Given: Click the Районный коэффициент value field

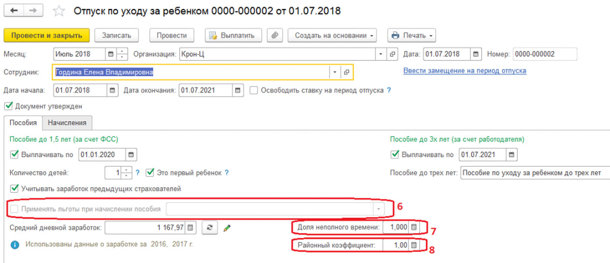Looking at the screenshot, I should pyautogui.click(x=396, y=245).
